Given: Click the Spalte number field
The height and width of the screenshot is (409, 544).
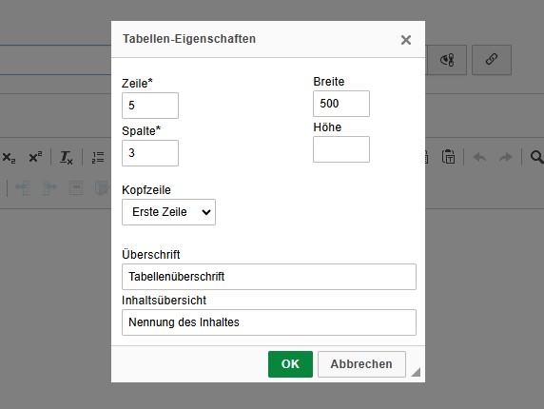Looking at the screenshot, I should point(150,153).
